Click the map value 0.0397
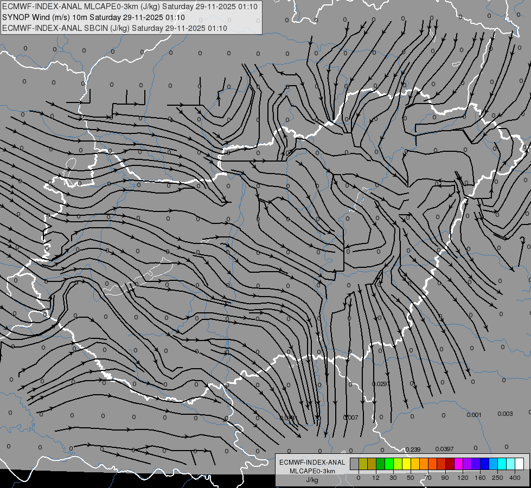Screen dimensions: 531x488 pyautogui.click(x=444, y=449)
